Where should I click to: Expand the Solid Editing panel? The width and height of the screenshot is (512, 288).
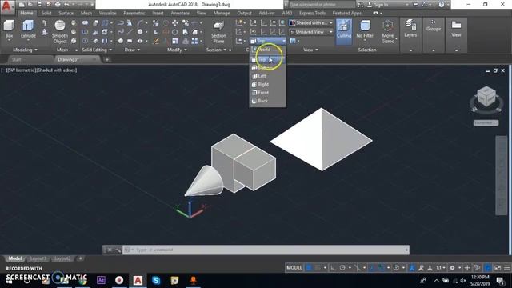pos(97,50)
